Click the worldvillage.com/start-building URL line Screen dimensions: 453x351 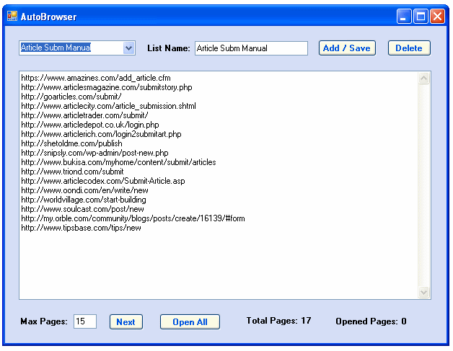tap(84, 200)
